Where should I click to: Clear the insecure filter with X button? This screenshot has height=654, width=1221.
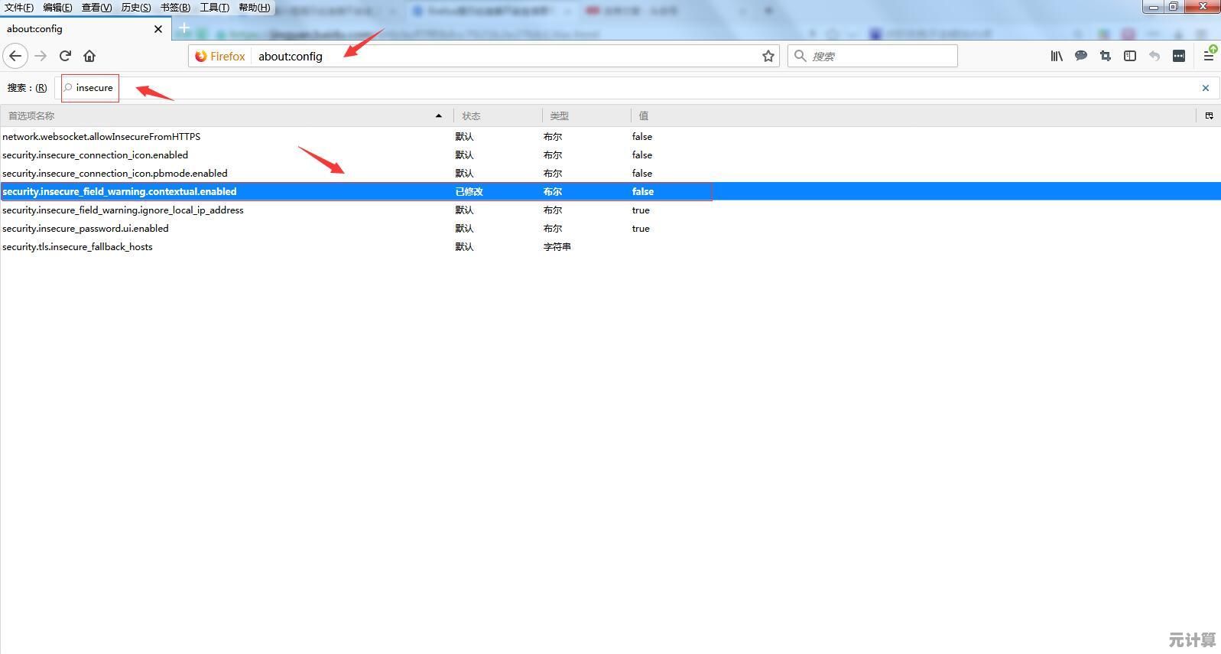point(1206,88)
